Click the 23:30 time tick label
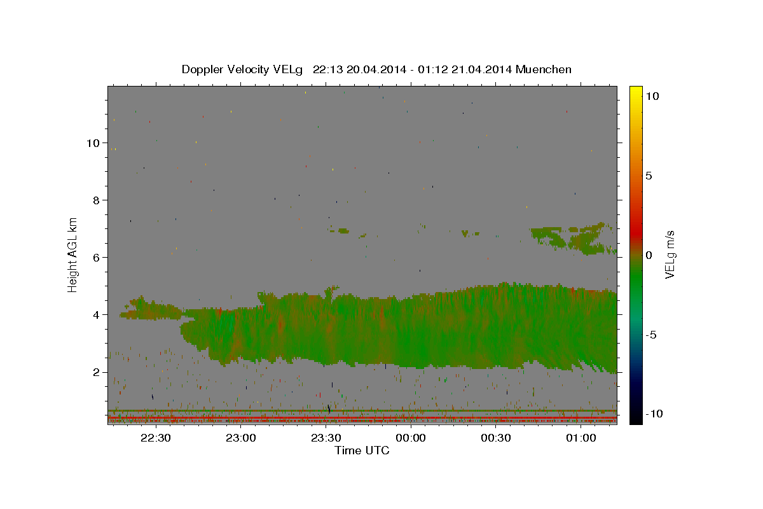Image resolution: width=763 pixels, height=509 pixels. coord(326,438)
